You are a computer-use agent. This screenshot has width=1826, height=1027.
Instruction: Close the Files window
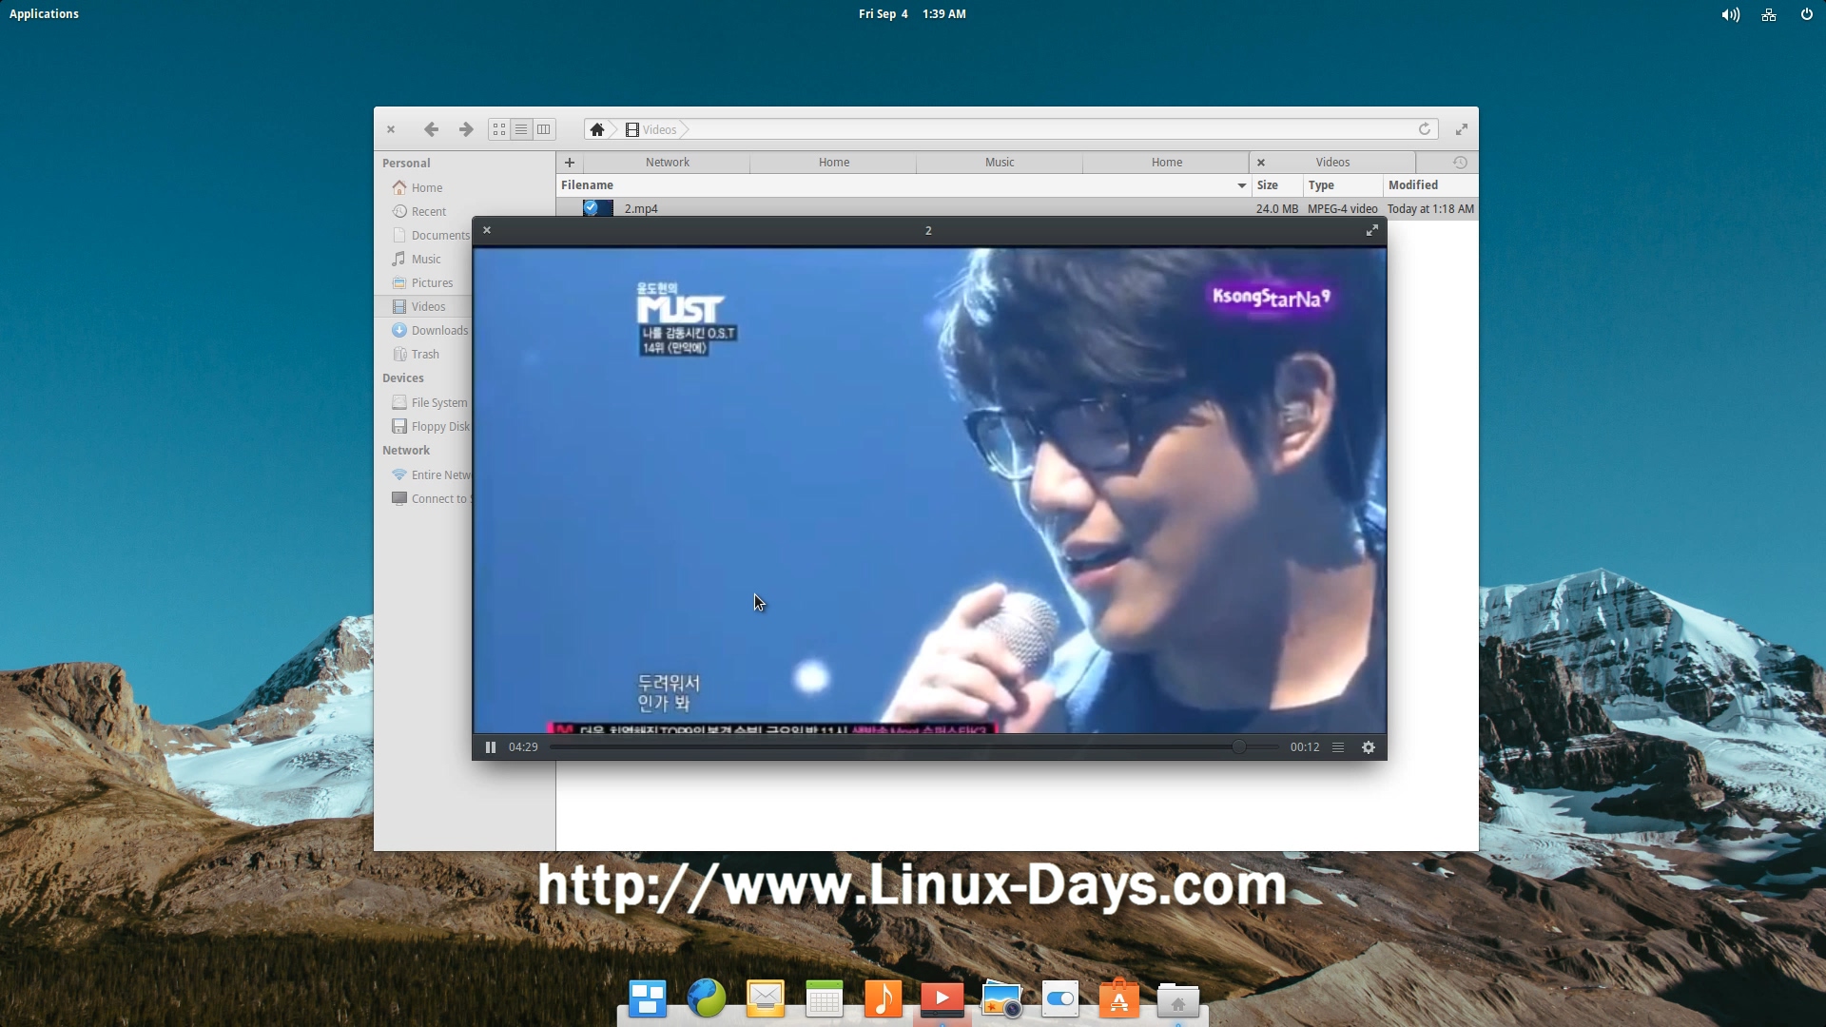pyautogui.click(x=391, y=129)
